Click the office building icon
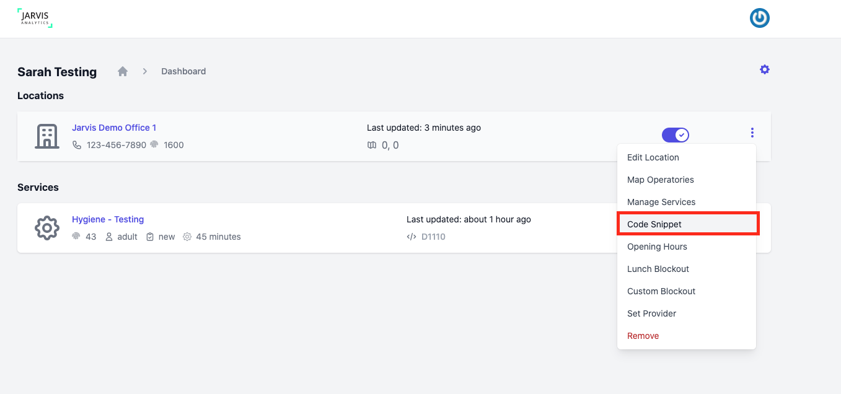 pyautogui.click(x=47, y=136)
